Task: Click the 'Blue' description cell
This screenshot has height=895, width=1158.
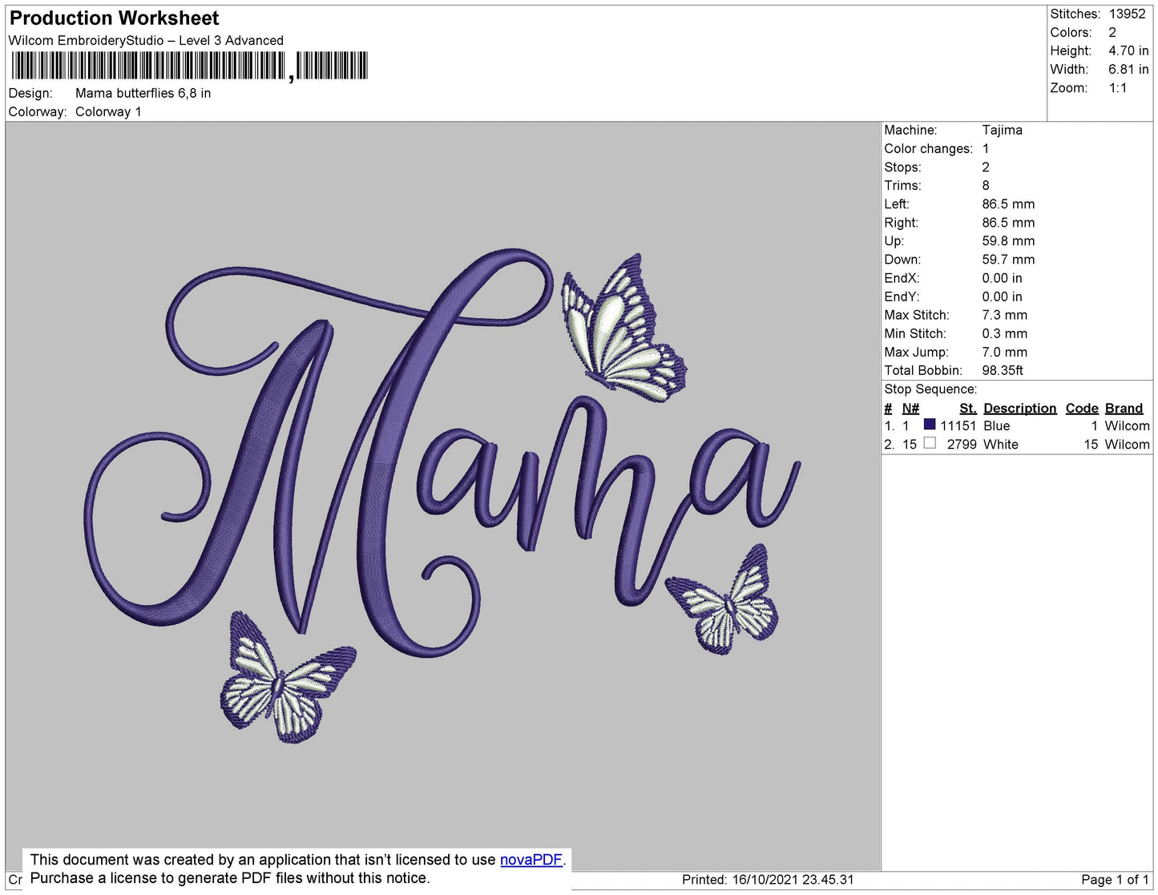Action: (x=997, y=425)
